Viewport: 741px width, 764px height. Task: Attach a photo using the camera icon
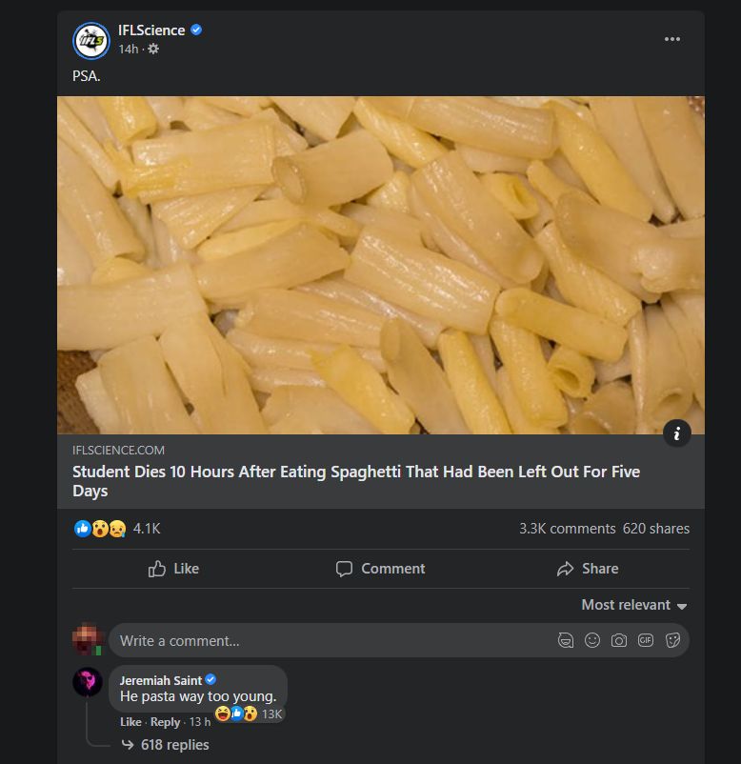pos(619,640)
